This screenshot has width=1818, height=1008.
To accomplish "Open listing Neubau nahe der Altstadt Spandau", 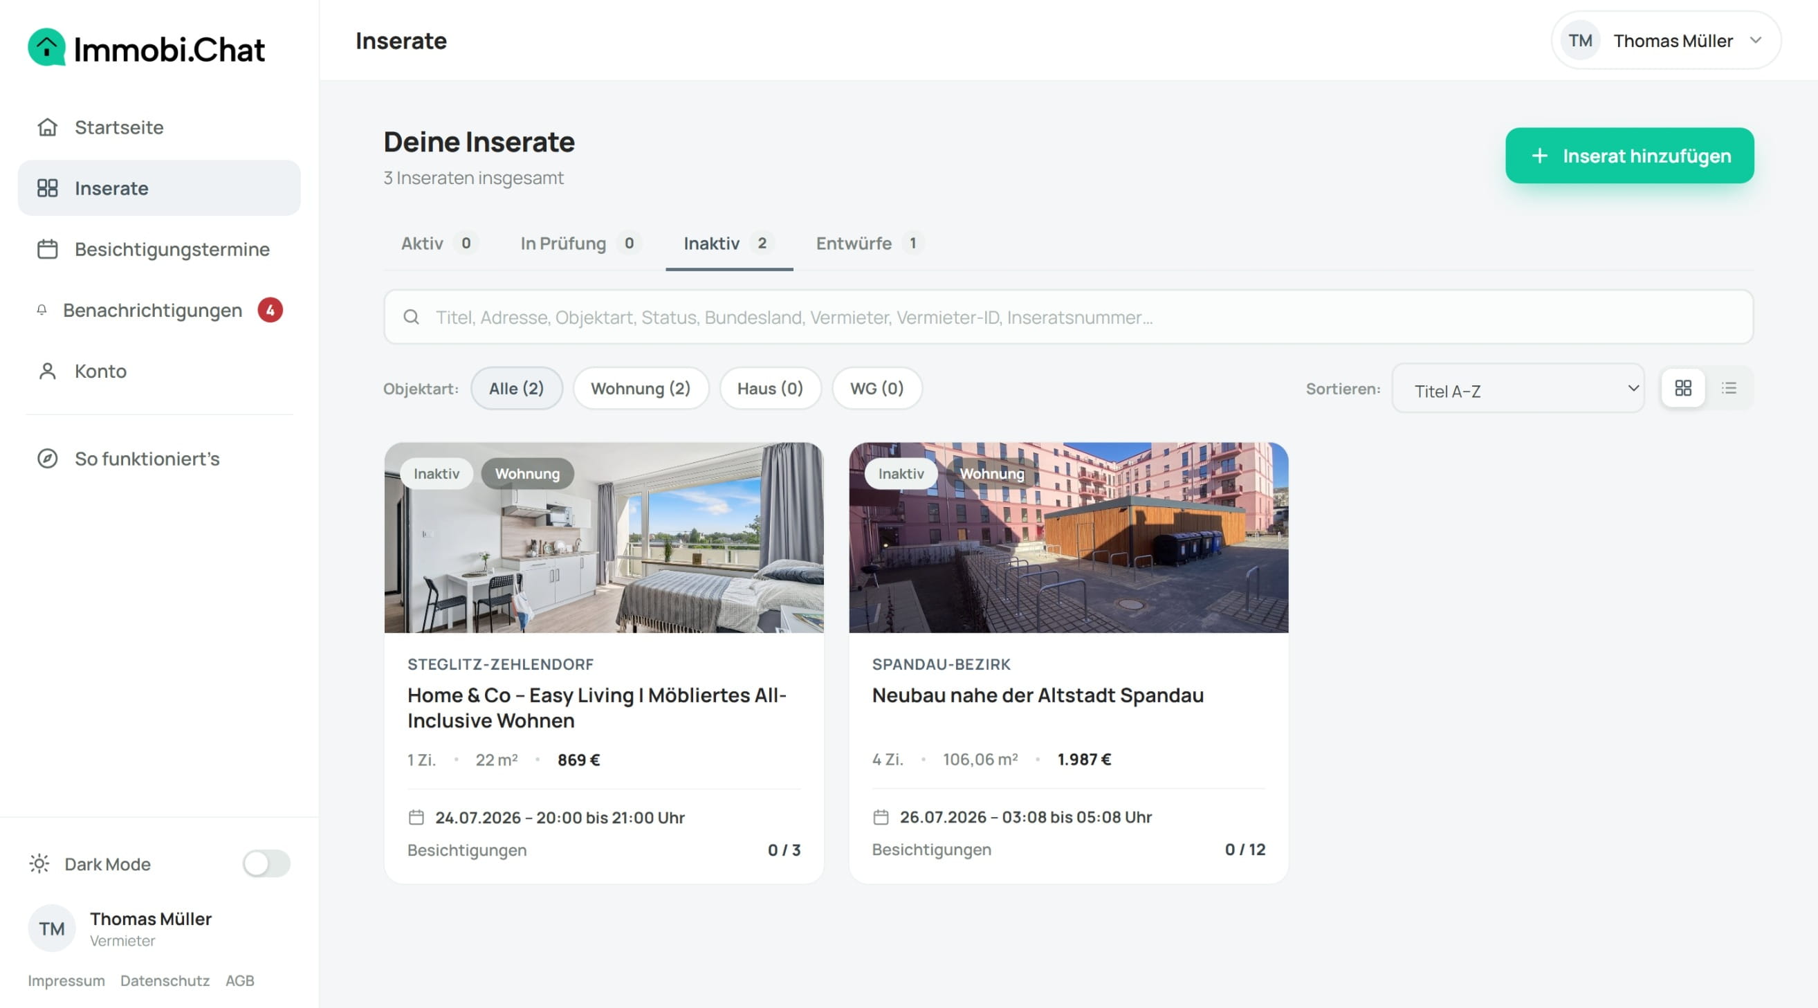I will [1038, 695].
